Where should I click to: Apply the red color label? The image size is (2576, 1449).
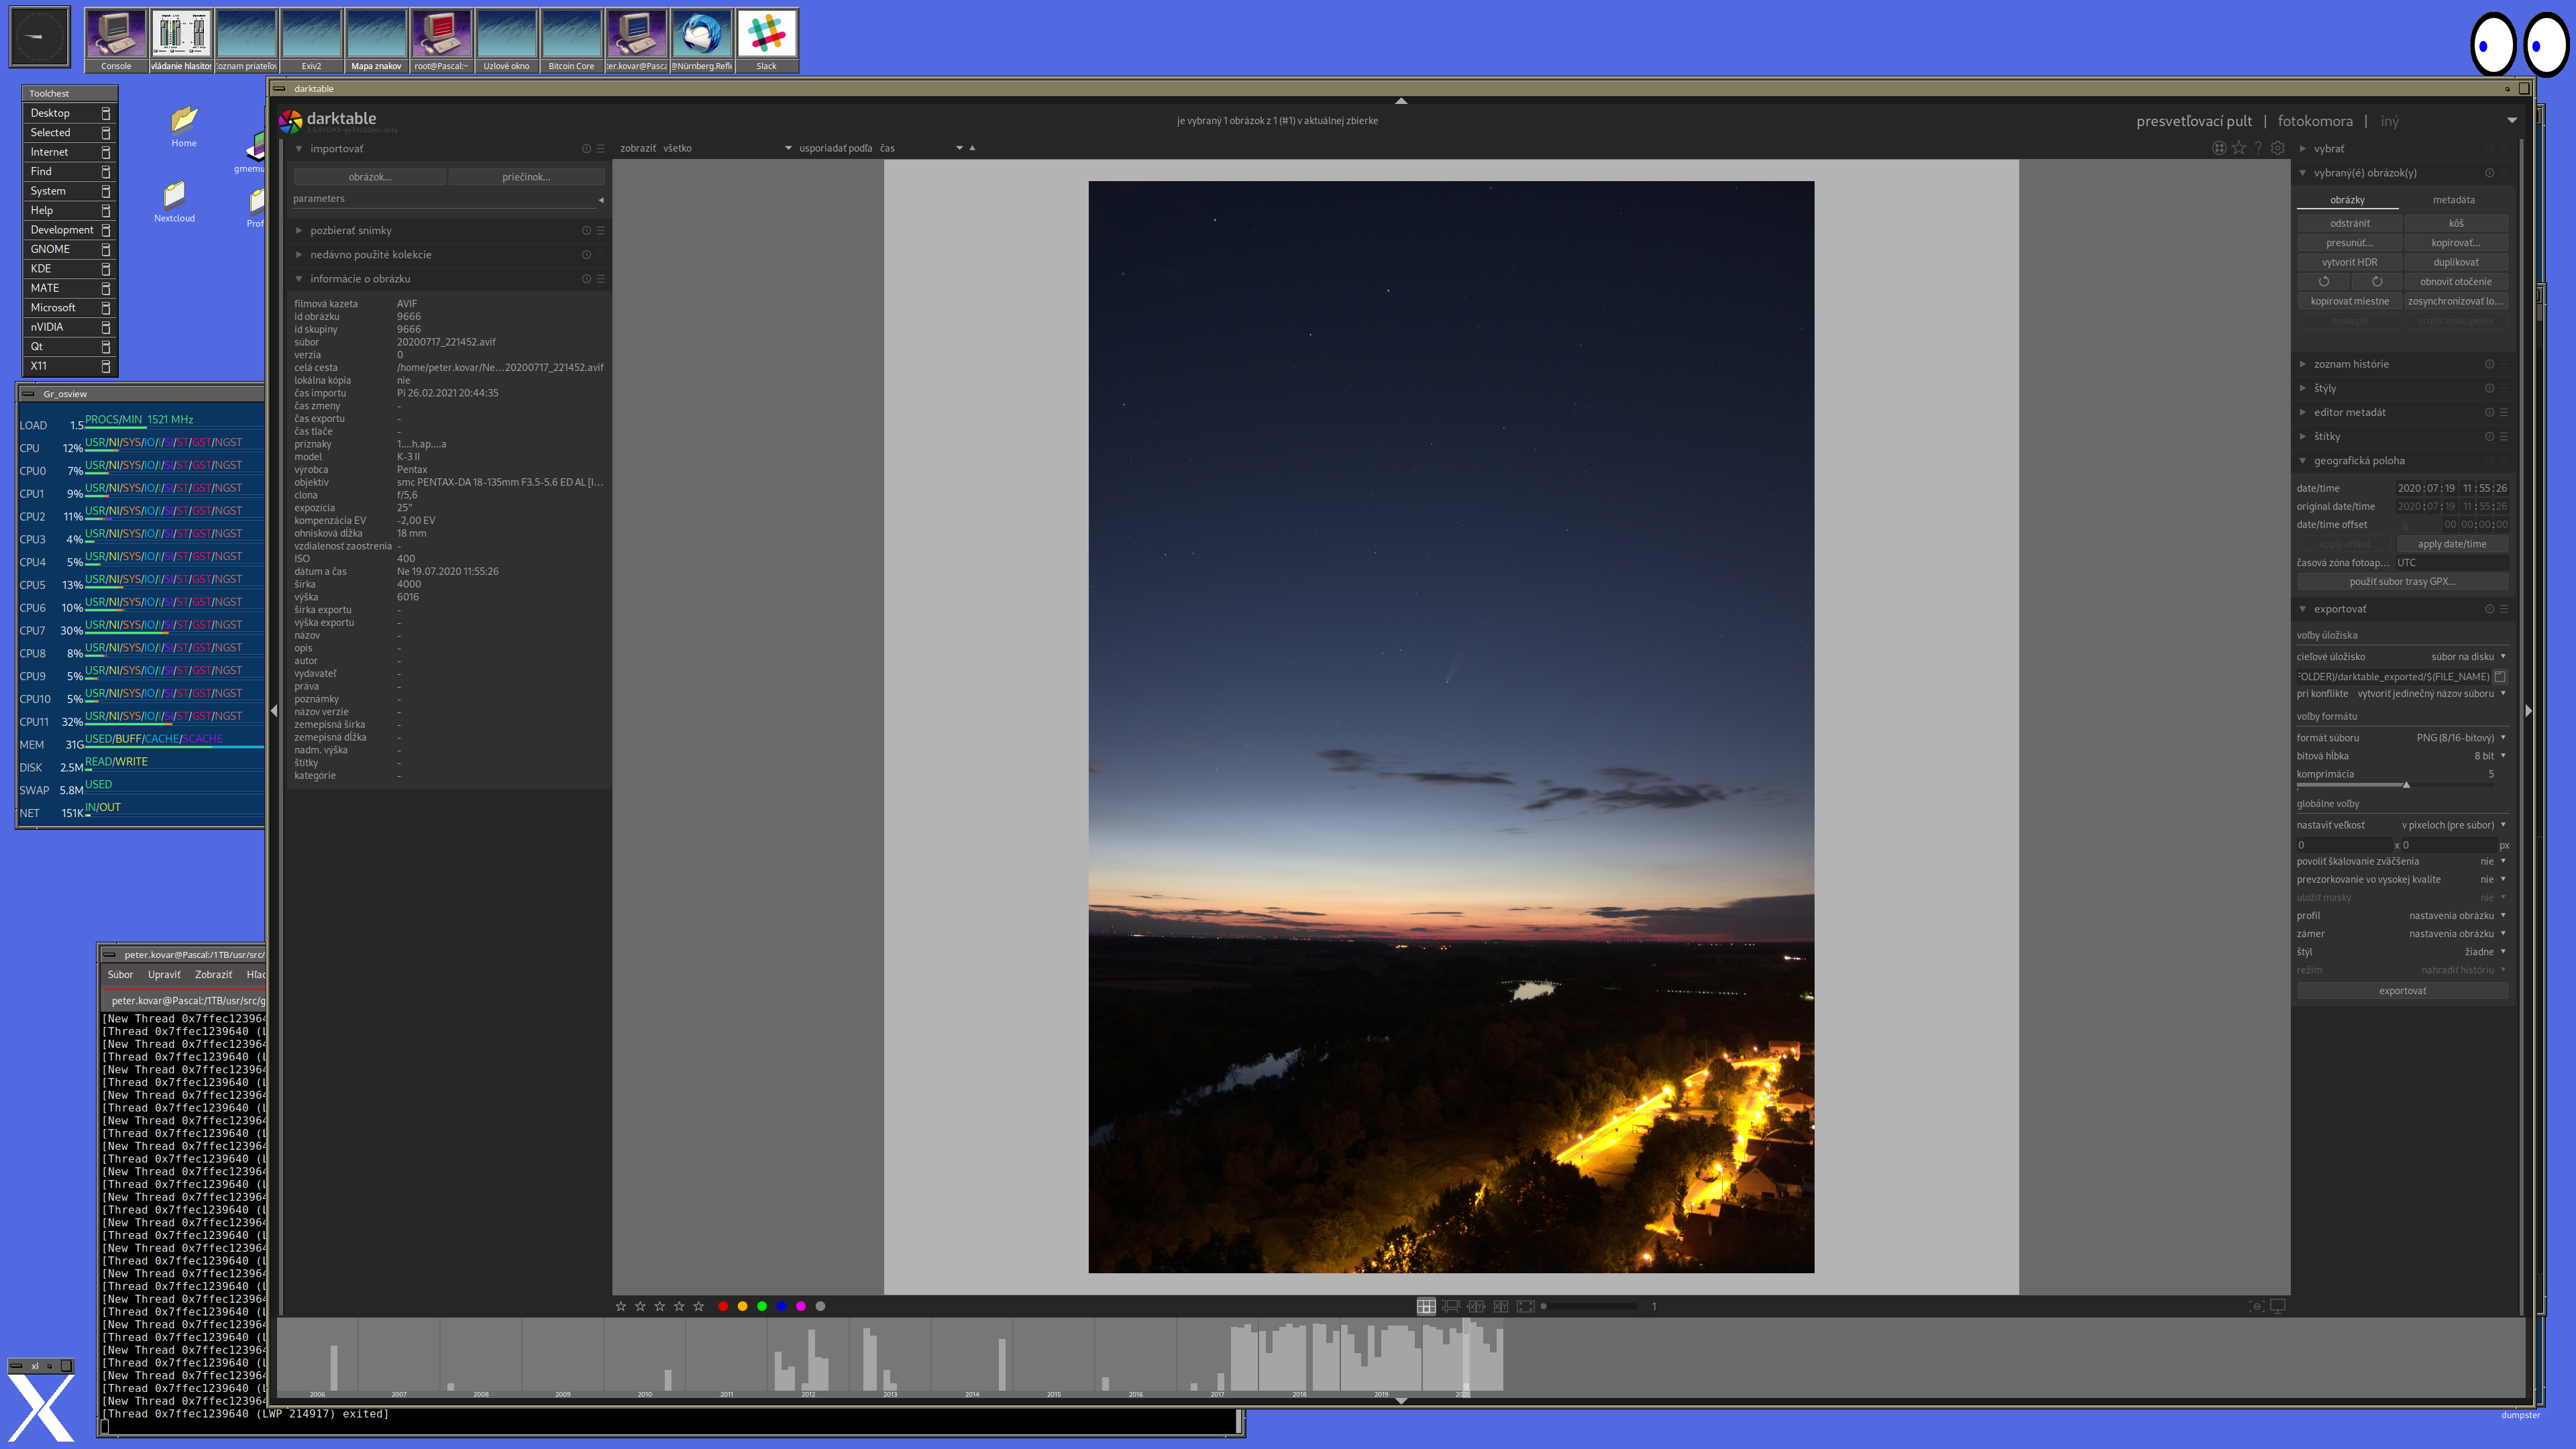click(723, 1306)
